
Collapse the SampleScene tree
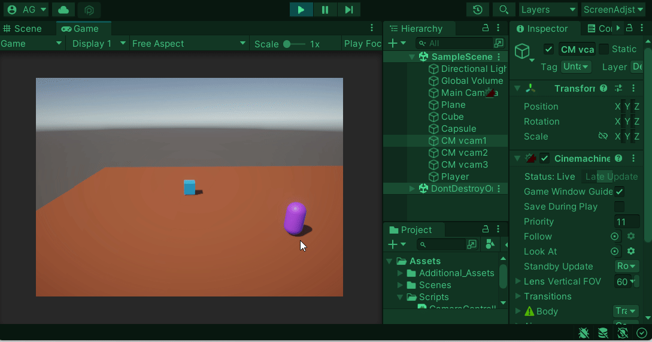412,56
